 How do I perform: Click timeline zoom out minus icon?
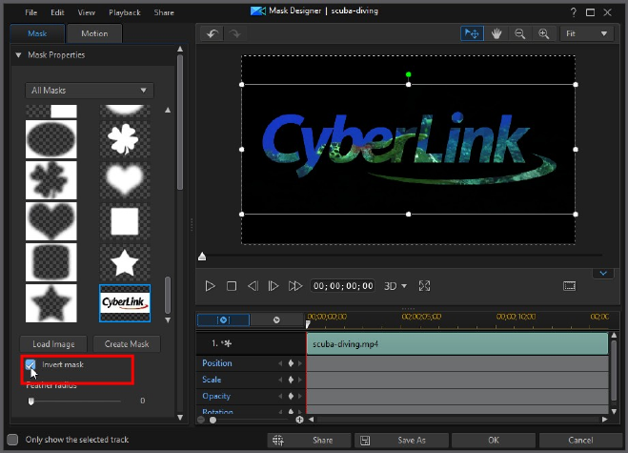coord(201,420)
